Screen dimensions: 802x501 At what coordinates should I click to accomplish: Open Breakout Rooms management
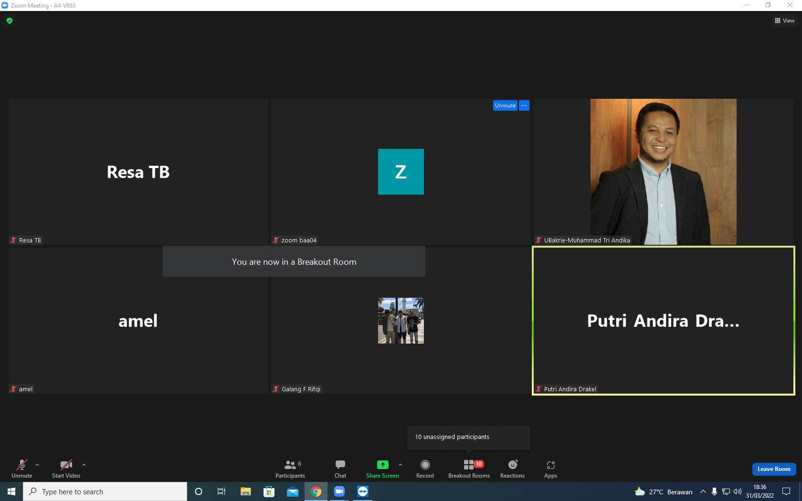[469, 469]
